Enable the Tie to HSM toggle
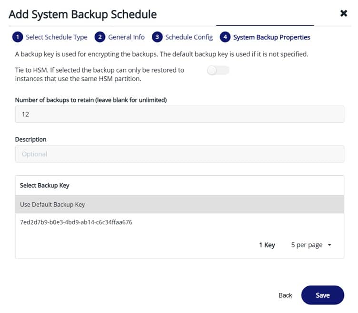Screen dimensions: 358x313 (x=219, y=71)
